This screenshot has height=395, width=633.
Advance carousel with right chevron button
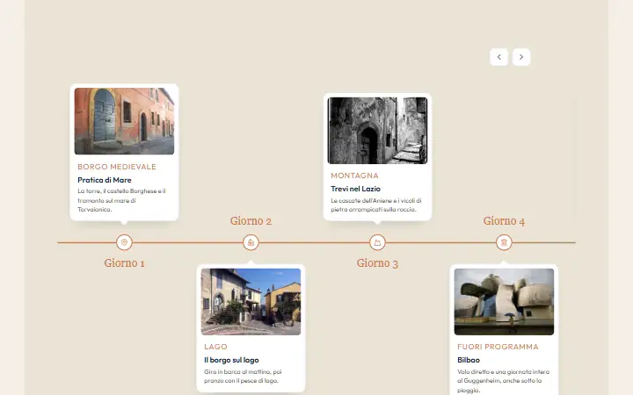coord(521,57)
